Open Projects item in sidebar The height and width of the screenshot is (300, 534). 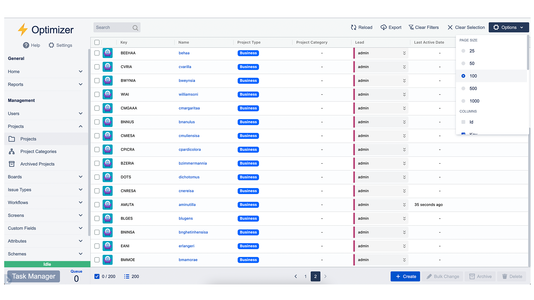click(x=28, y=139)
